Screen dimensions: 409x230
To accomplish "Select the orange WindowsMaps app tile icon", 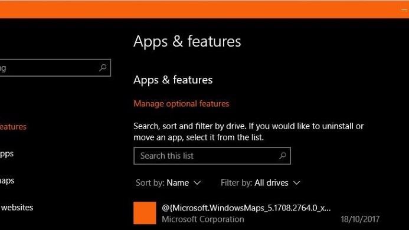I will (x=145, y=213).
